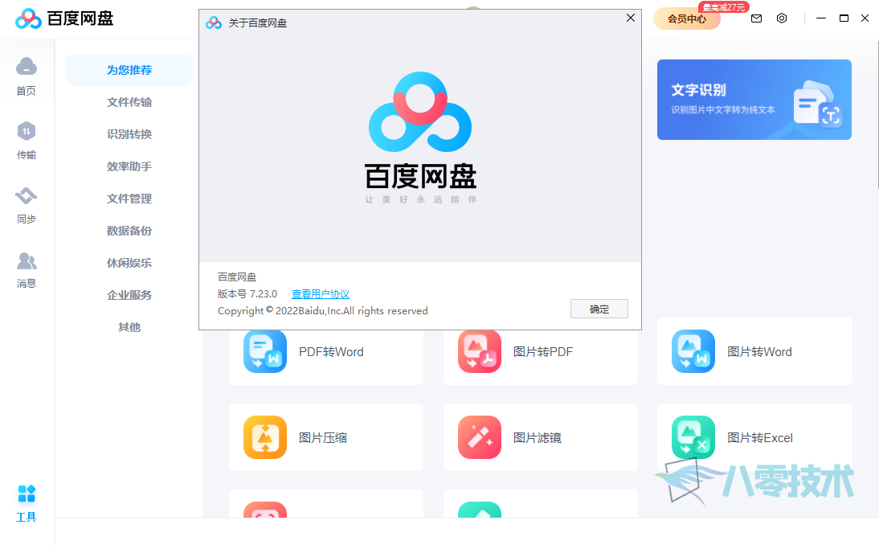
Task: Click the 图片压缩 tool icon
Action: pyautogui.click(x=265, y=437)
